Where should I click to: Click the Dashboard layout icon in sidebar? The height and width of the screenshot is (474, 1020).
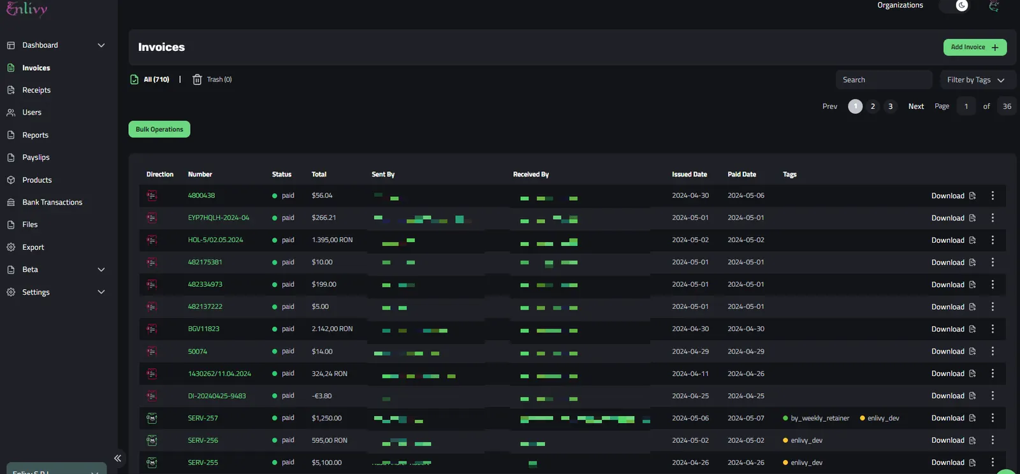[x=11, y=45]
